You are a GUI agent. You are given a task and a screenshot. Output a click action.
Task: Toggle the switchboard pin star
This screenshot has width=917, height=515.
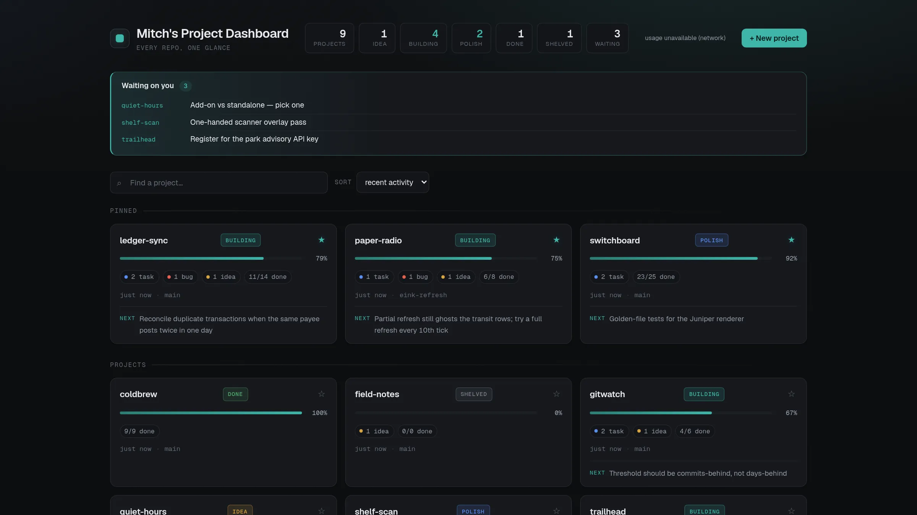[x=791, y=240]
